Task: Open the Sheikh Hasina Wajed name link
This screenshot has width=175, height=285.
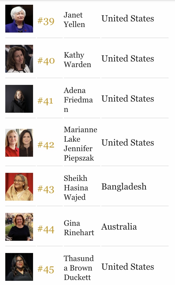Action: coord(76,188)
